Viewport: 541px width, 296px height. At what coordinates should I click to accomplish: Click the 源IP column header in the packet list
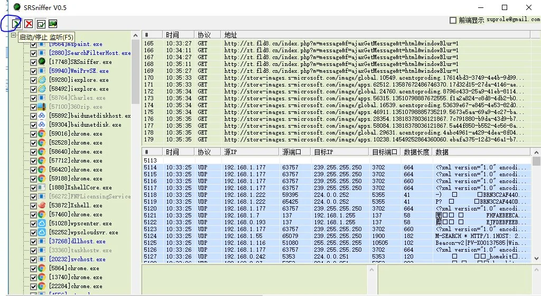(x=231, y=152)
